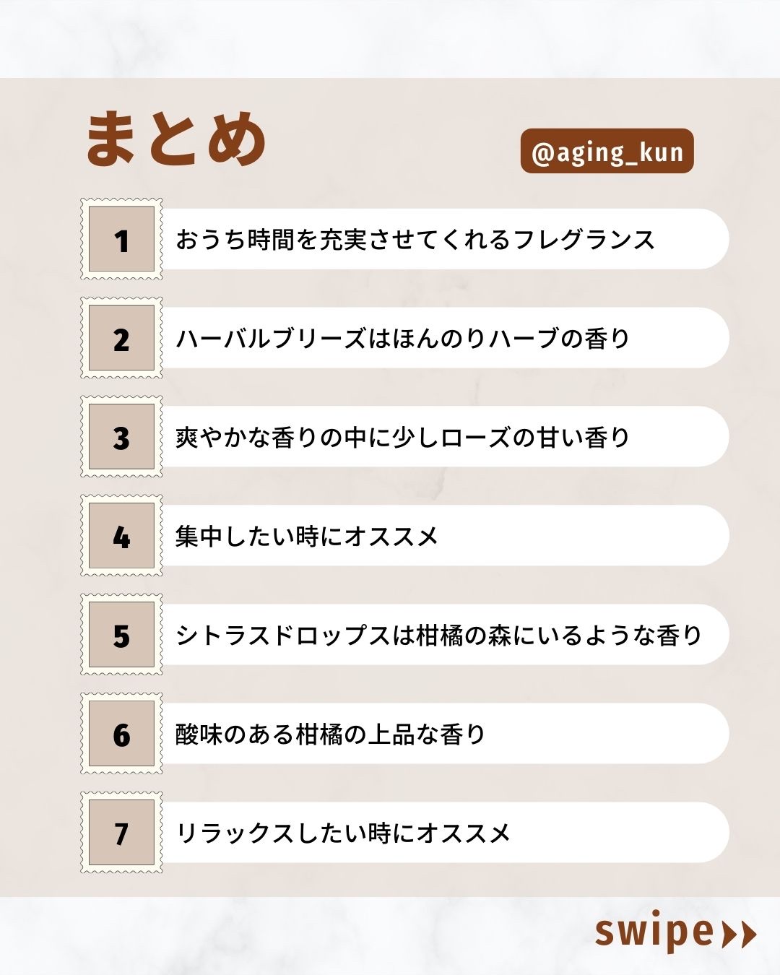Select the 酸味のある柑橘の上品な香り item
The image size is (780, 975).
coord(331,734)
